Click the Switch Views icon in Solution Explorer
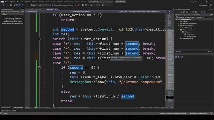The image size is (214, 120). [x=184, y=12]
